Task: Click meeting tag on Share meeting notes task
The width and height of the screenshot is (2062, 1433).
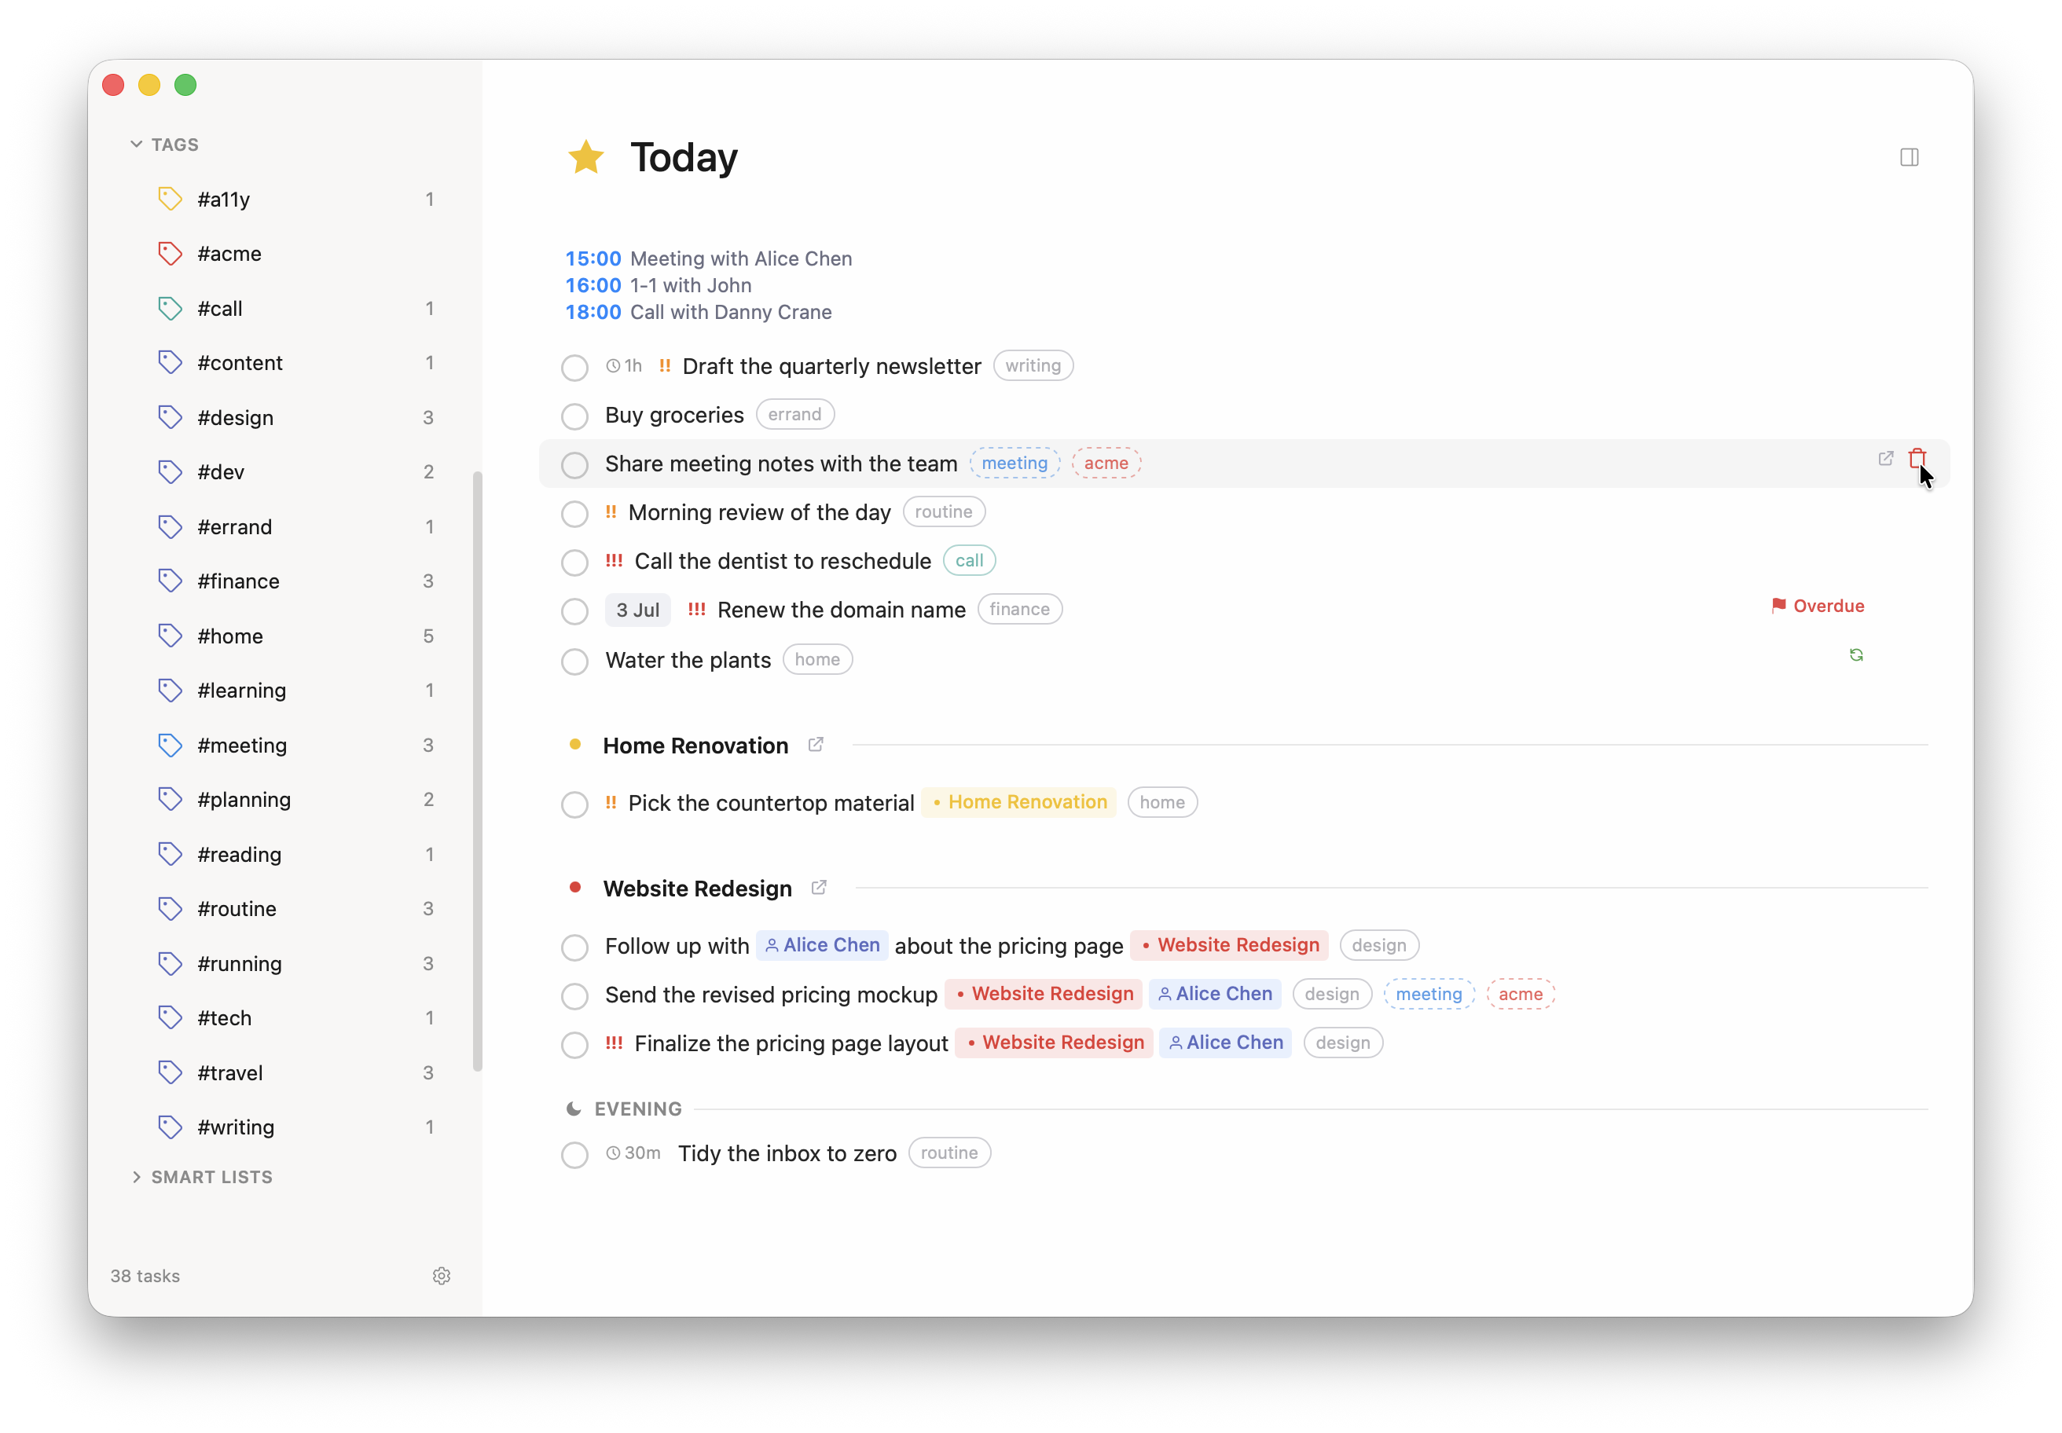Action: click(1014, 464)
